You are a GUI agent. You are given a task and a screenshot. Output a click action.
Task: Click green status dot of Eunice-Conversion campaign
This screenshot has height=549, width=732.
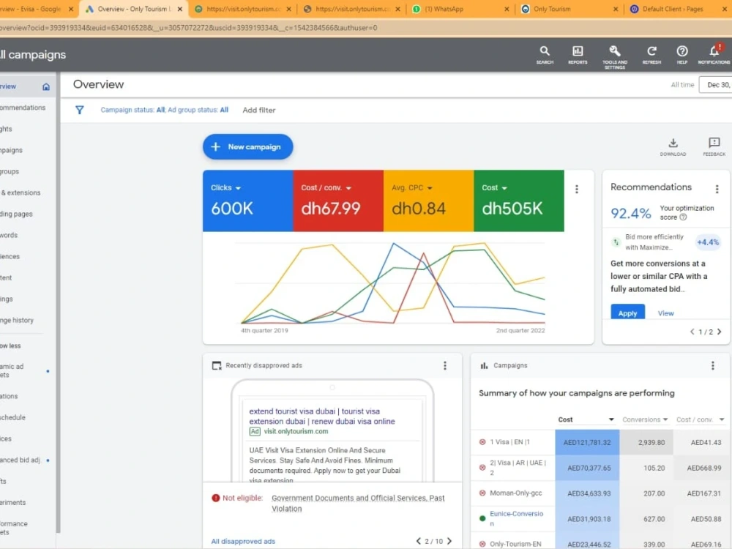(x=482, y=518)
